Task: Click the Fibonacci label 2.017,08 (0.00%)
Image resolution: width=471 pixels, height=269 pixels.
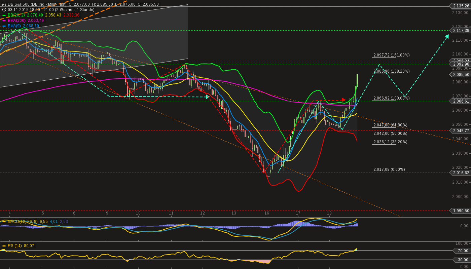Action: [389, 169]
